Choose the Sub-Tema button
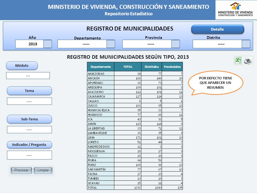This screenshot has width=257, height=193. pos(29,119)
